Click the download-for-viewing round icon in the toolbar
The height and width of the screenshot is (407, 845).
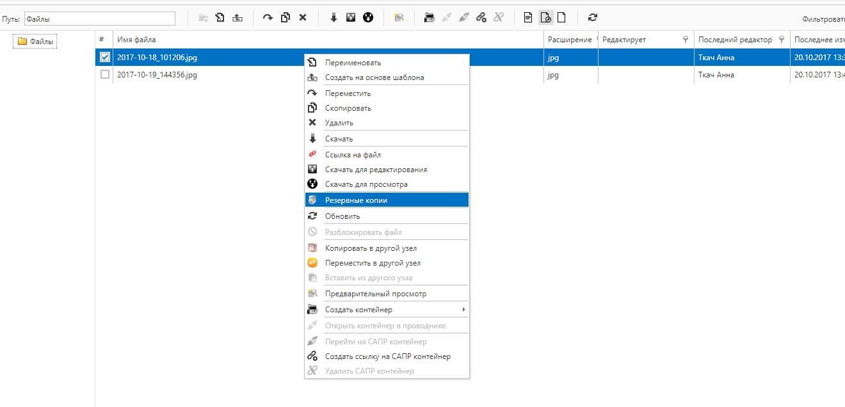[x=368, y=18]
